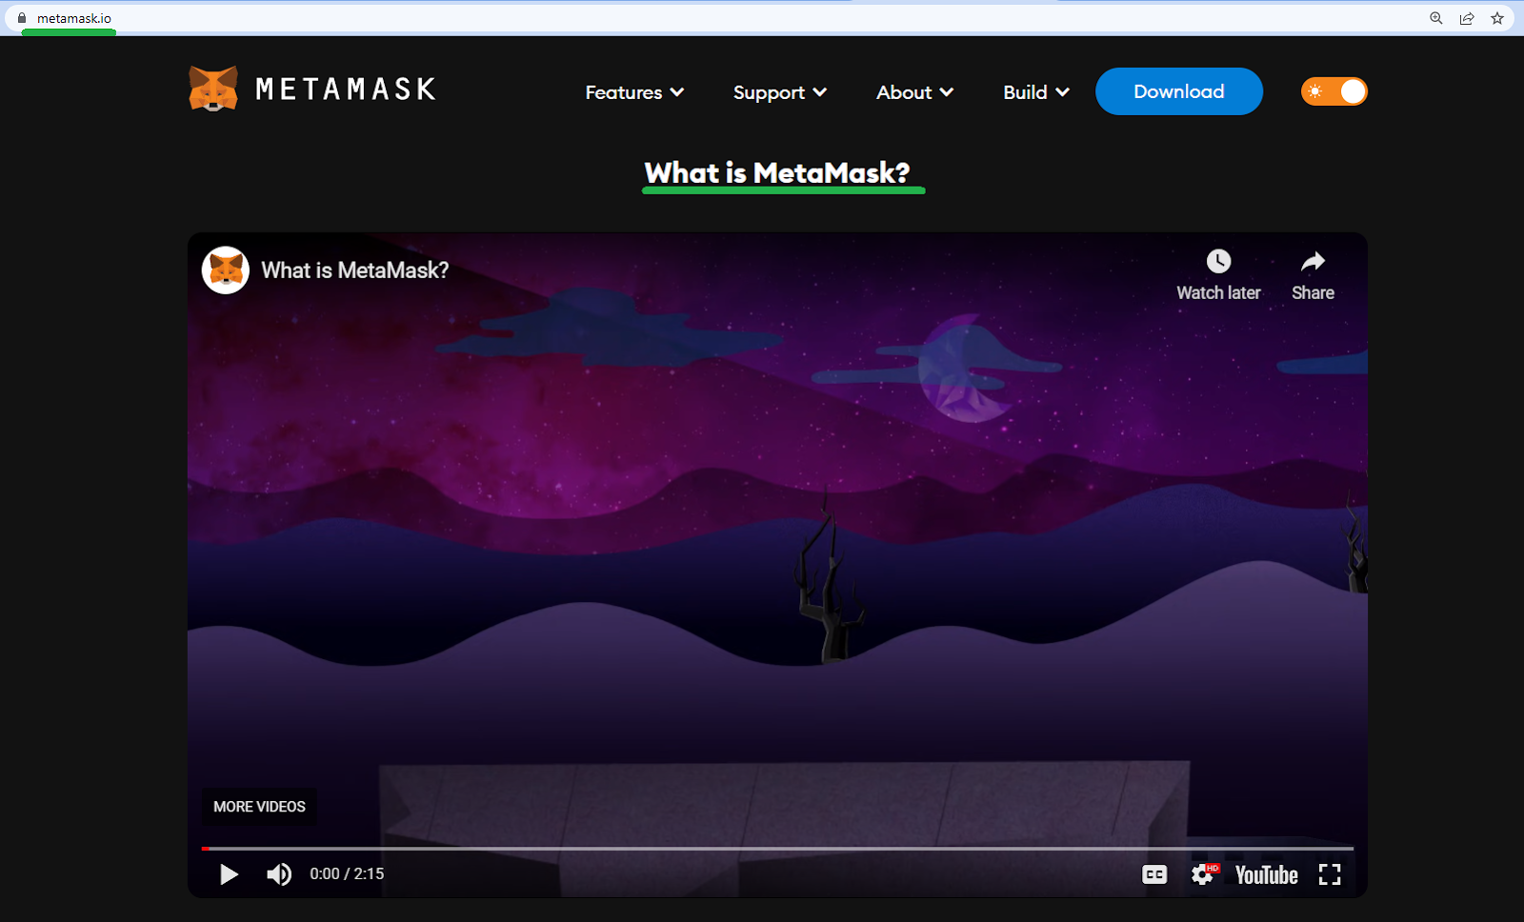
Task: Click the MetaMask fox logo
Action: pyautogui.click(x=213, y=89)
